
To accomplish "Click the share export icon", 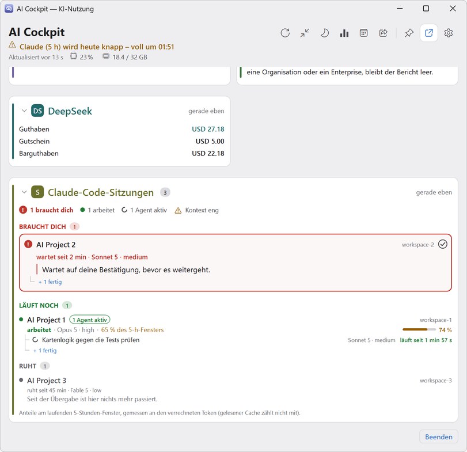I will (x=384, y=33).
